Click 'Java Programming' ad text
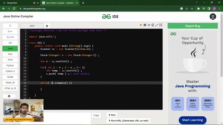This screenshot has height=125, width=223. coord(193,86)
